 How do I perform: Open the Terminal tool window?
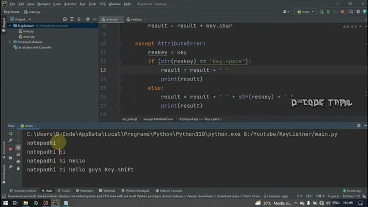pos(107,190)
